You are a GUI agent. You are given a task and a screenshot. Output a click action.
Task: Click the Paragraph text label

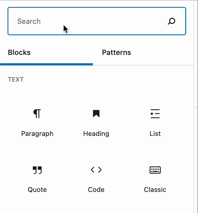(37, 134)
